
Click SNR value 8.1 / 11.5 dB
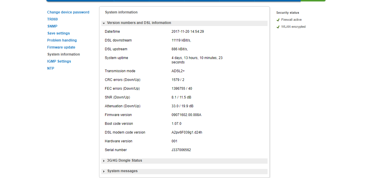tap(181, 97)
